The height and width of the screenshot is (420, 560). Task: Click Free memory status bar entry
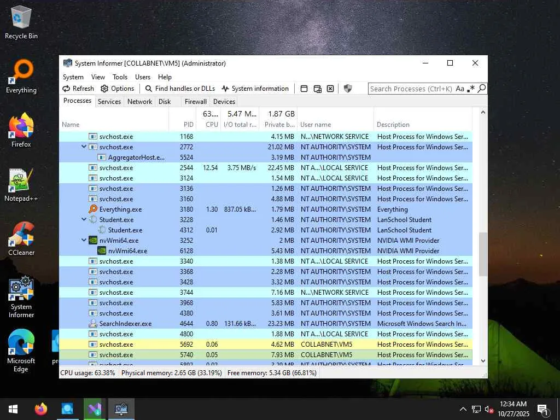point(272,373)
